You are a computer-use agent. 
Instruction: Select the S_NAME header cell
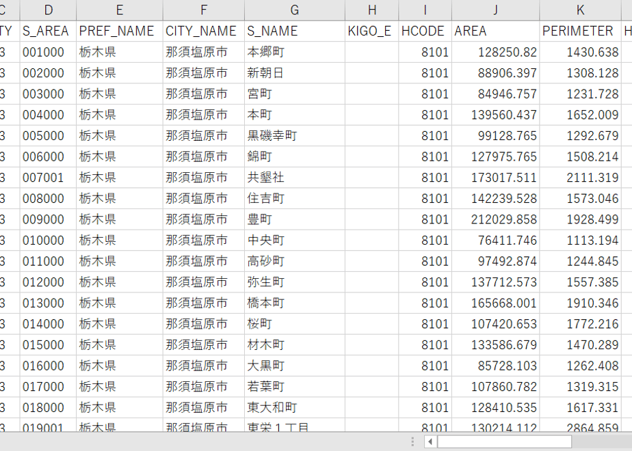295,31
